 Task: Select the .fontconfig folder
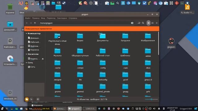[x=103, y=76]
